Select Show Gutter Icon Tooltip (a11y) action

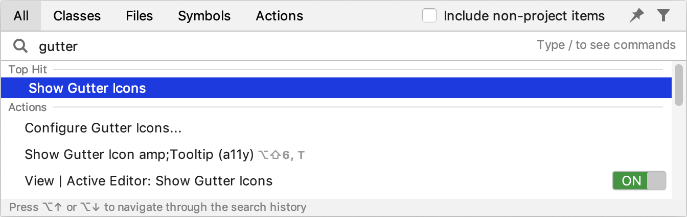click(336, 154)
